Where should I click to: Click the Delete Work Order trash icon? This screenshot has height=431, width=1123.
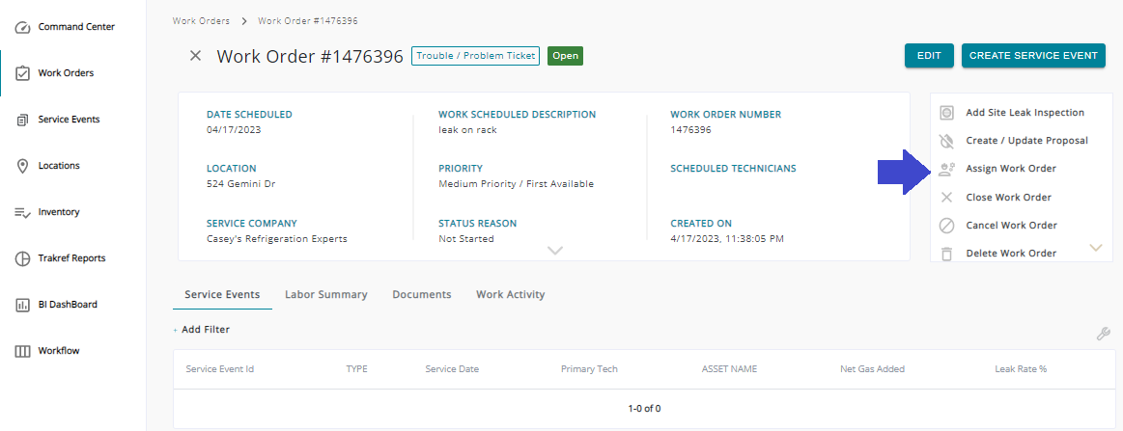[x=947, y=253]
